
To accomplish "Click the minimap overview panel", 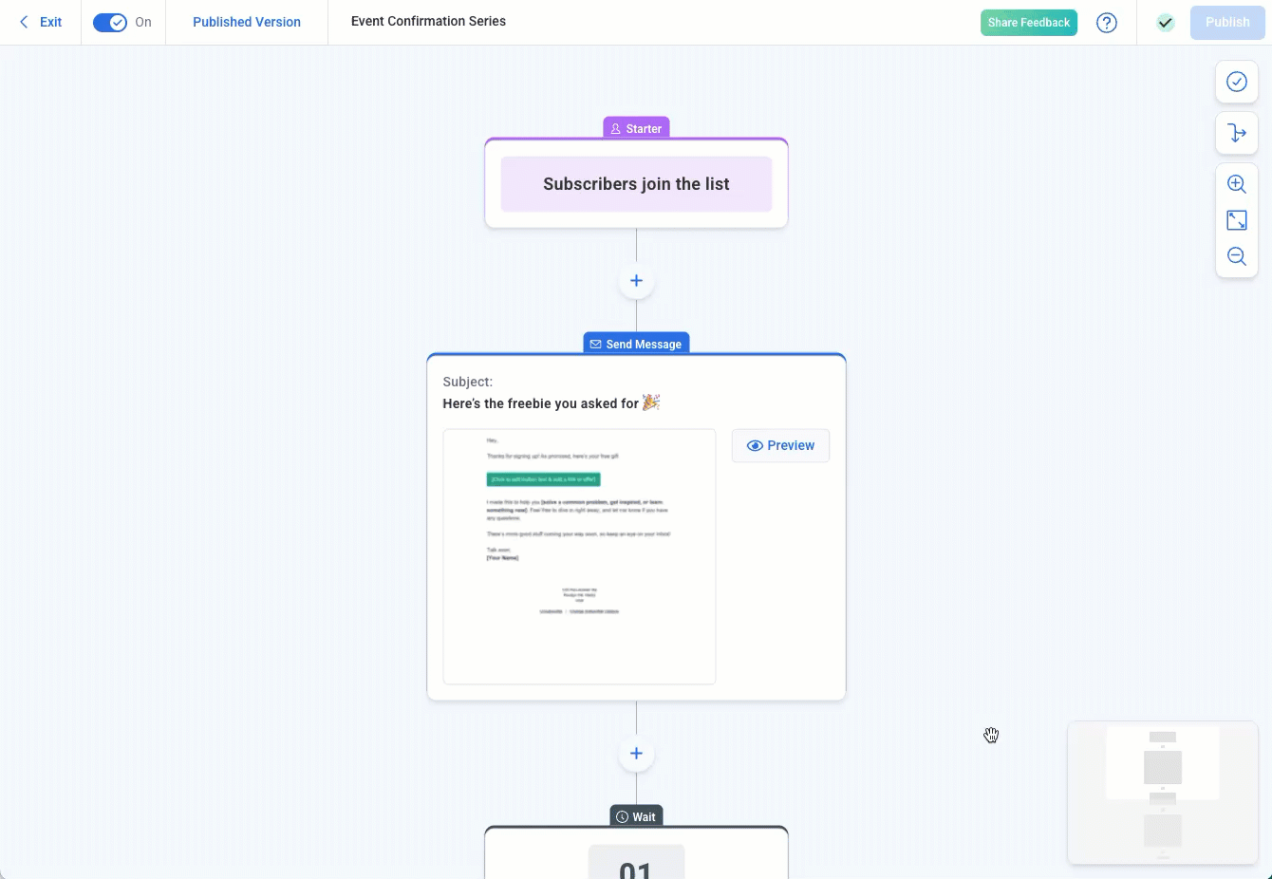I will click(1162, 793).
